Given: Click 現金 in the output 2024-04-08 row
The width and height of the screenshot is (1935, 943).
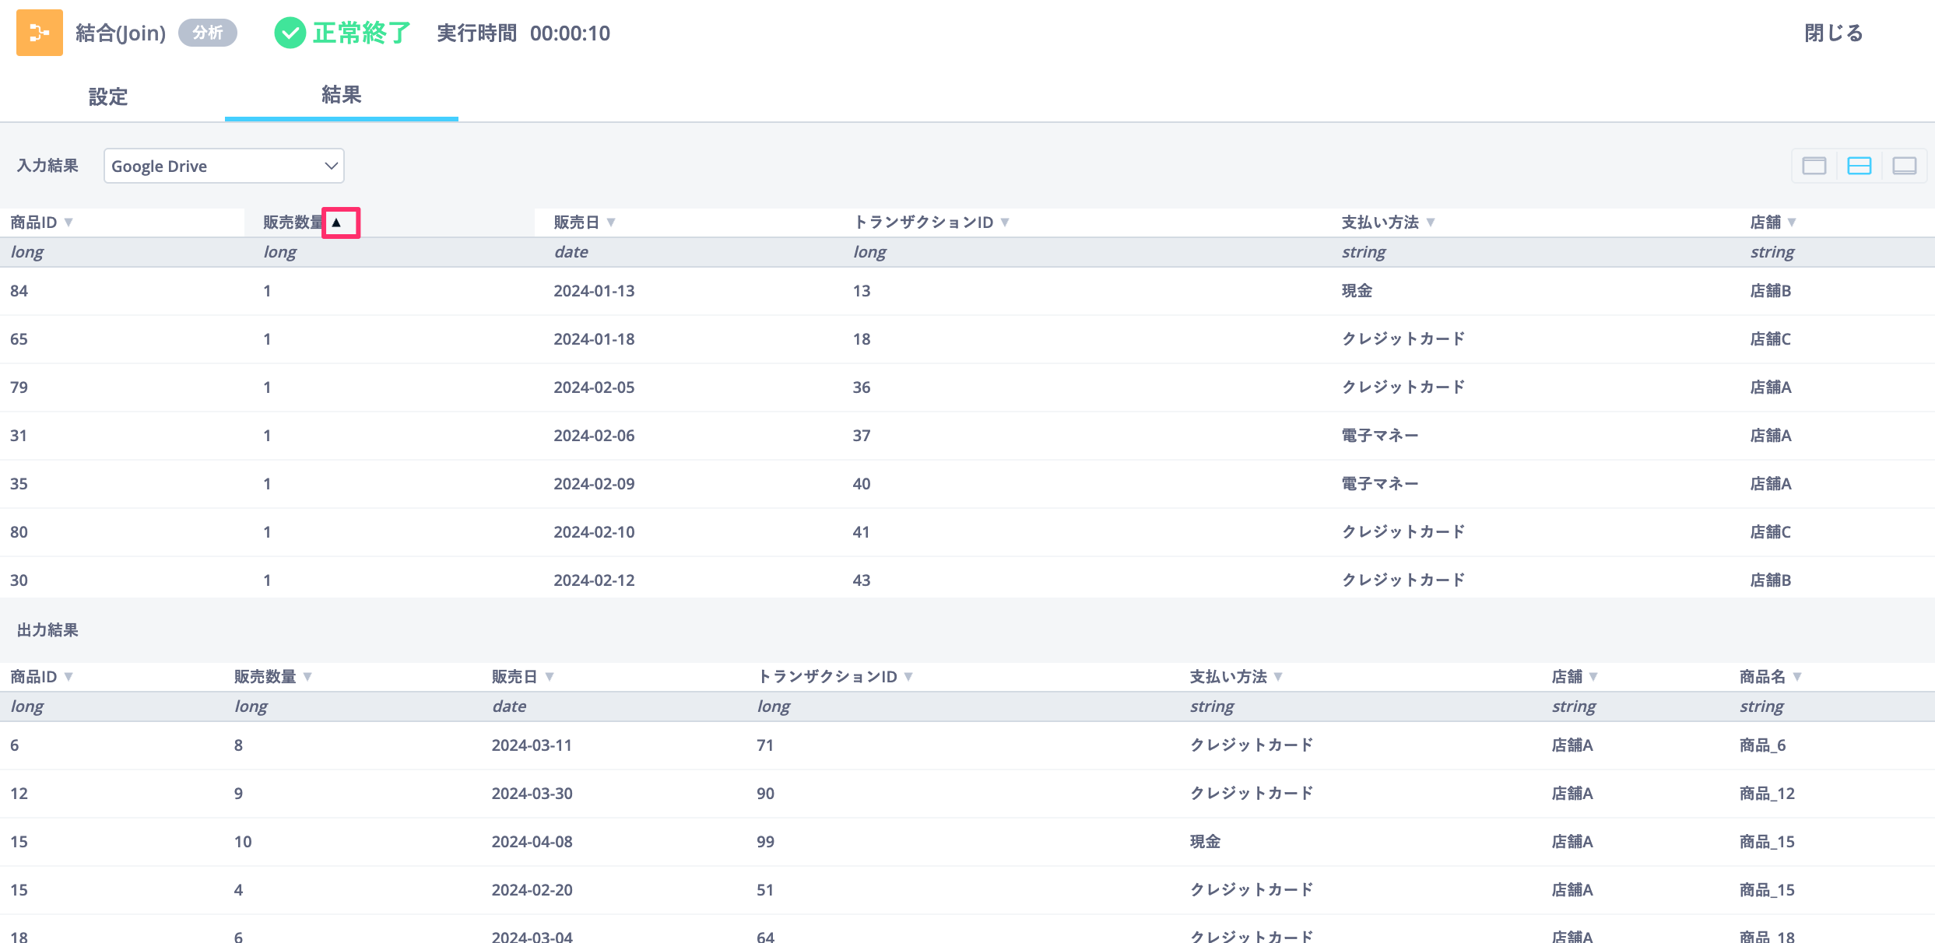Looking at the screenshot, I should coord(1205,842).
